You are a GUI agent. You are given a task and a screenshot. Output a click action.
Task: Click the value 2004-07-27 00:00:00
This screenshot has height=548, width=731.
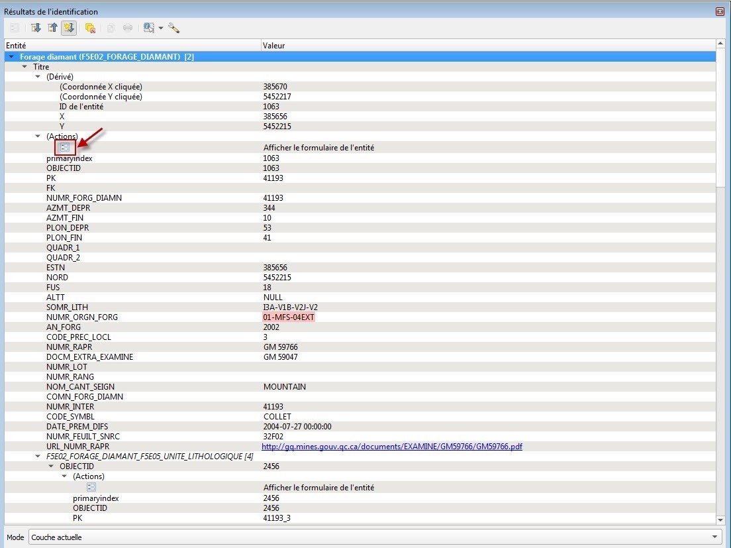click(297, 426)
